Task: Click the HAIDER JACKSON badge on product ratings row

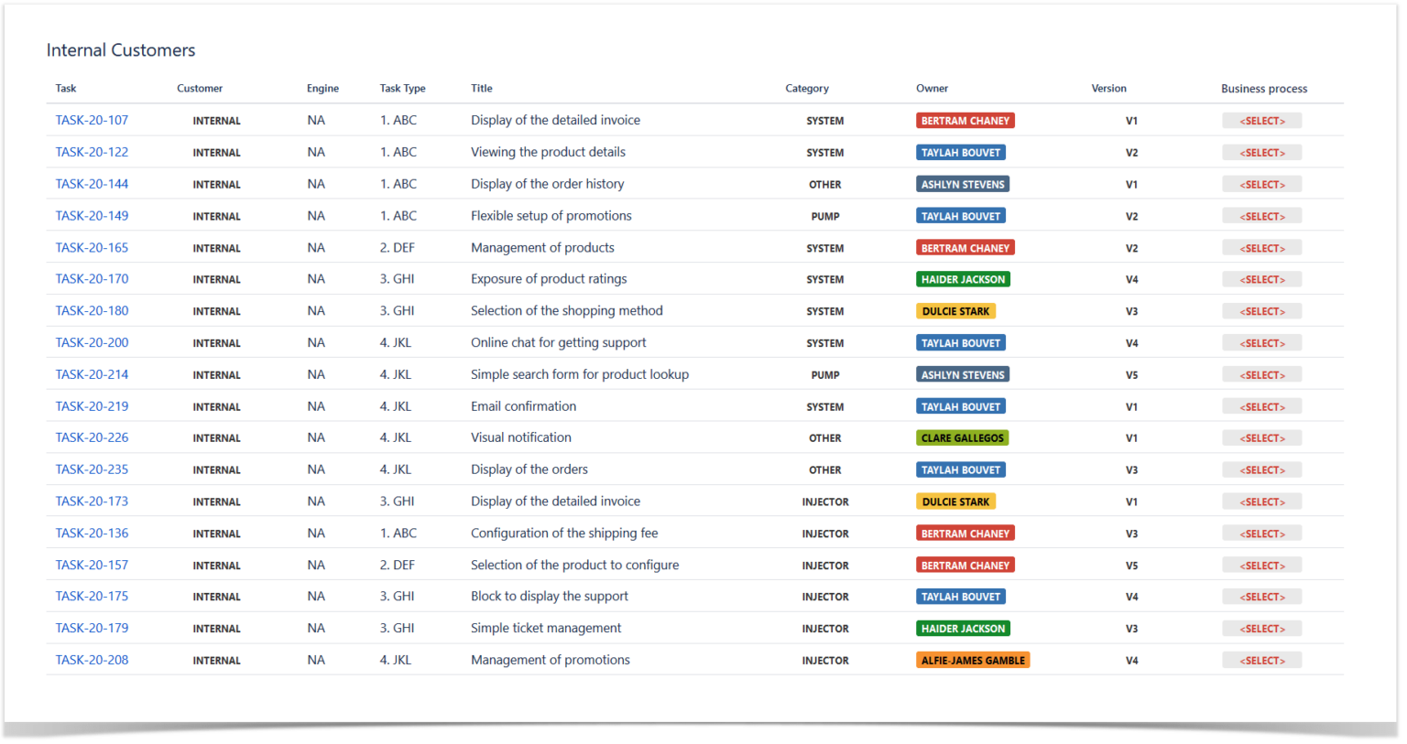Action: pos(963,278)
